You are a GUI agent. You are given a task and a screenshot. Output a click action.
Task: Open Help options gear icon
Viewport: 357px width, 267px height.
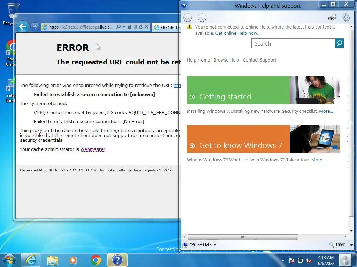pos(346,17)
